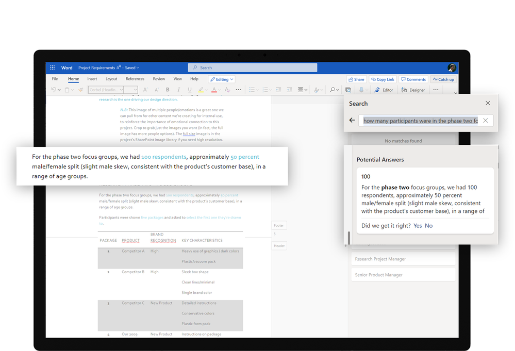The image size is (515, 351).
Task: Click the Copy Link button
Action: [x=383, y=79]
